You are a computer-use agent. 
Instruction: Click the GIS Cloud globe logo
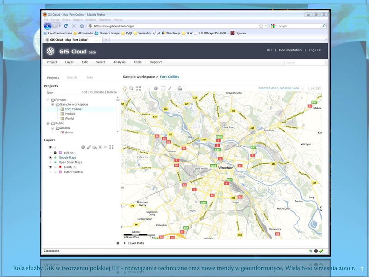(x=50, y=51)
